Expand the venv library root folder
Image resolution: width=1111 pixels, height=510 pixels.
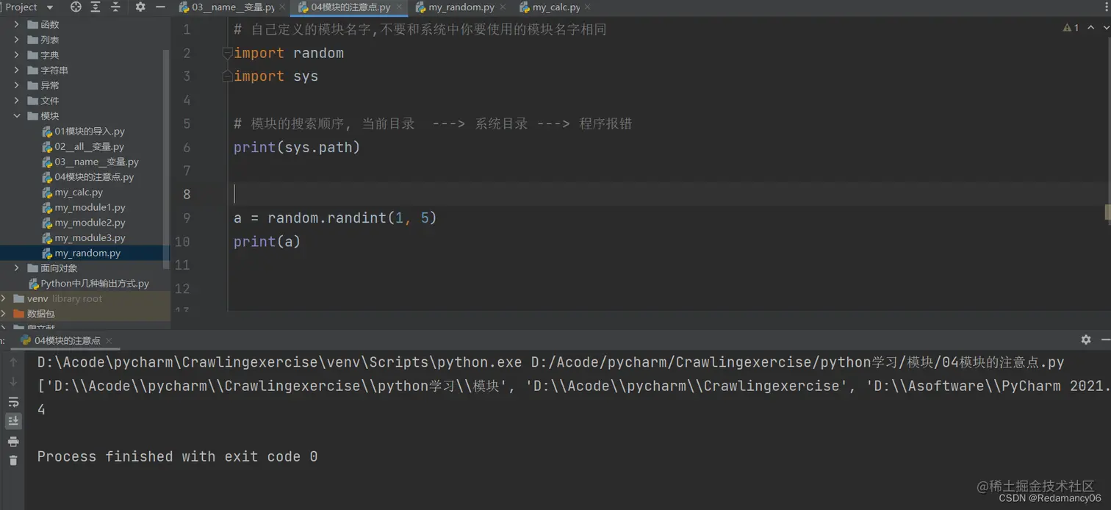click(4, 298)
